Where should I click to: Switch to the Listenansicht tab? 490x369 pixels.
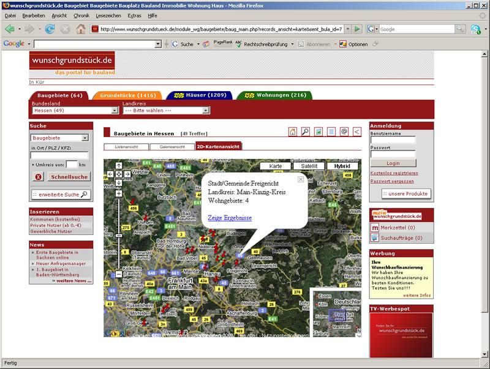point(126,147)
